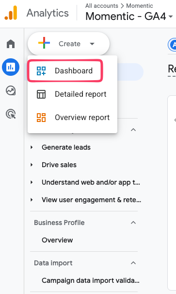The width and height of the screenshot is (176, 294).
Task: Open Overview under Business Profile
Action: coord(57,240)
